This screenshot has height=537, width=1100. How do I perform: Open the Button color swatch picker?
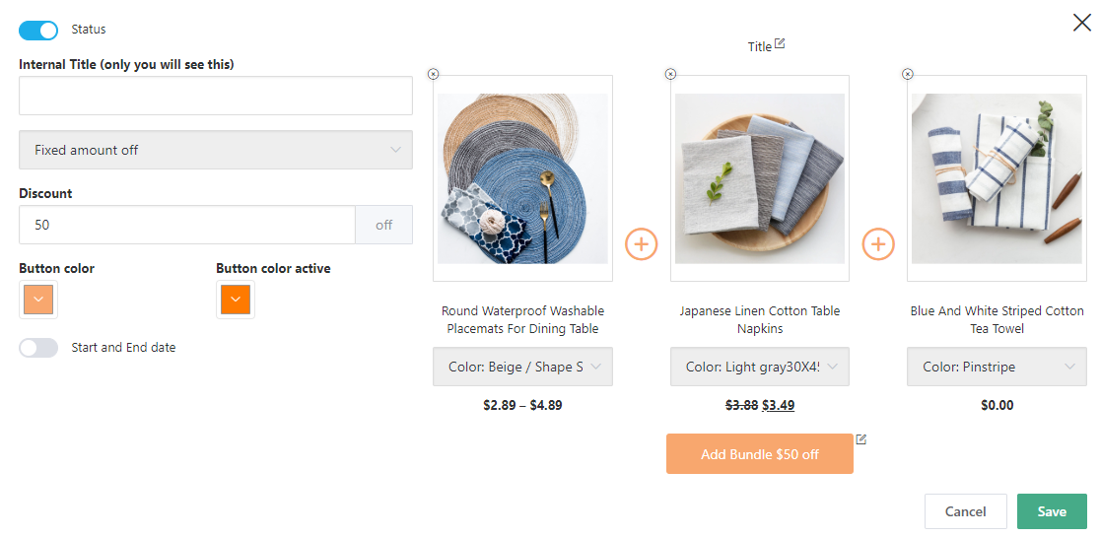coord(38,300)
